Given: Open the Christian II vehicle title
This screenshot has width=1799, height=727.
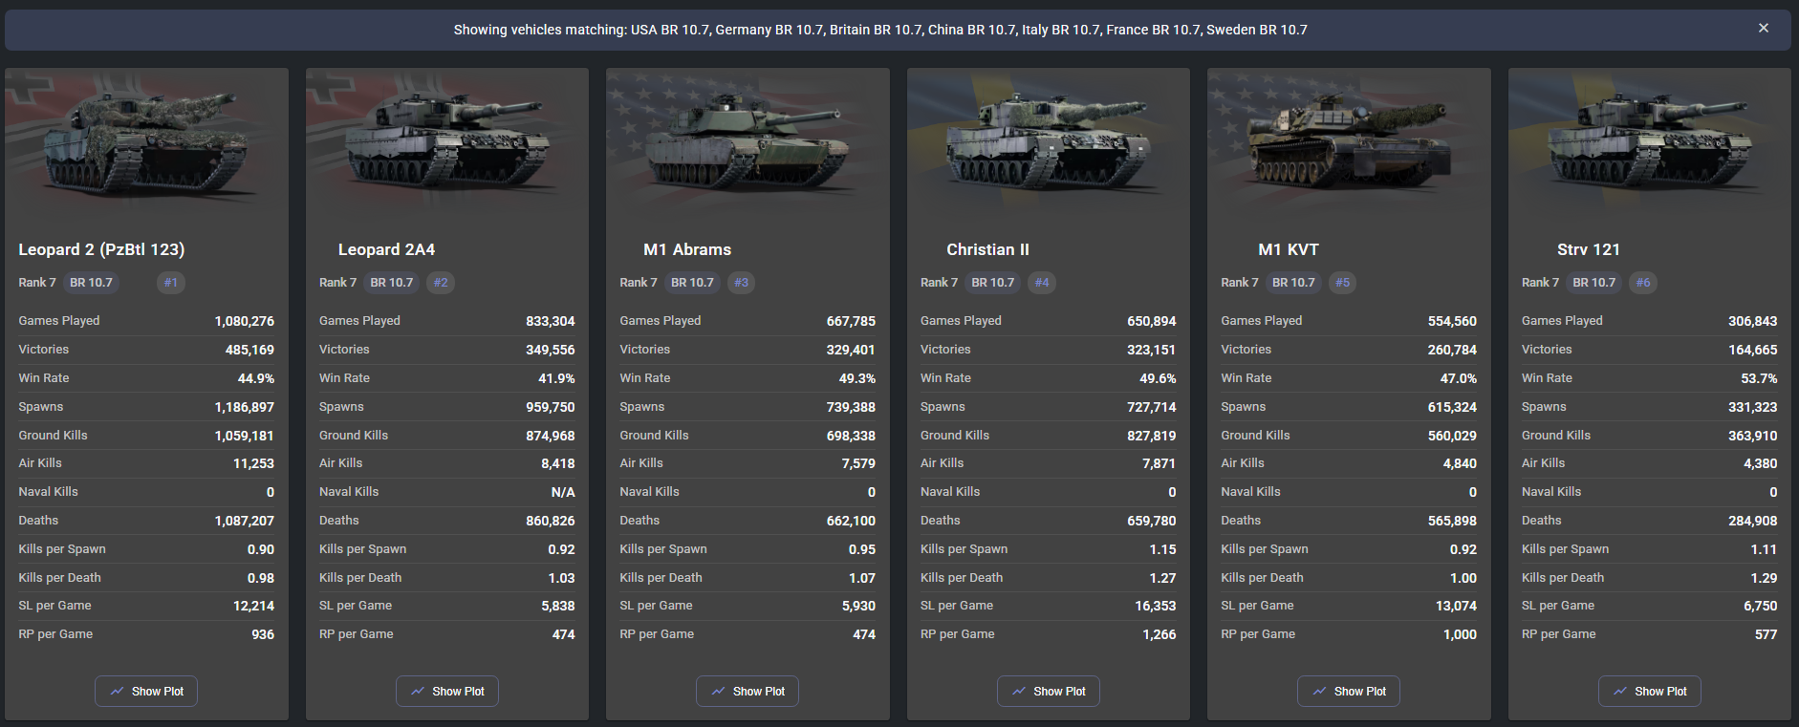Looking at the screenshot, I should coord(987,249).
